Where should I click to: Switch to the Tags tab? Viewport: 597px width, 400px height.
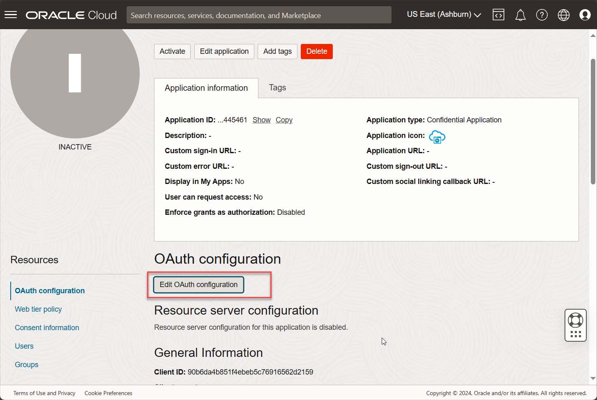coord(277,87)
